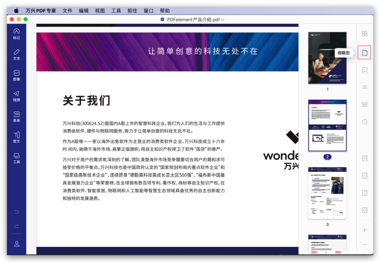Select the 文本 text tool

[17, 54]
